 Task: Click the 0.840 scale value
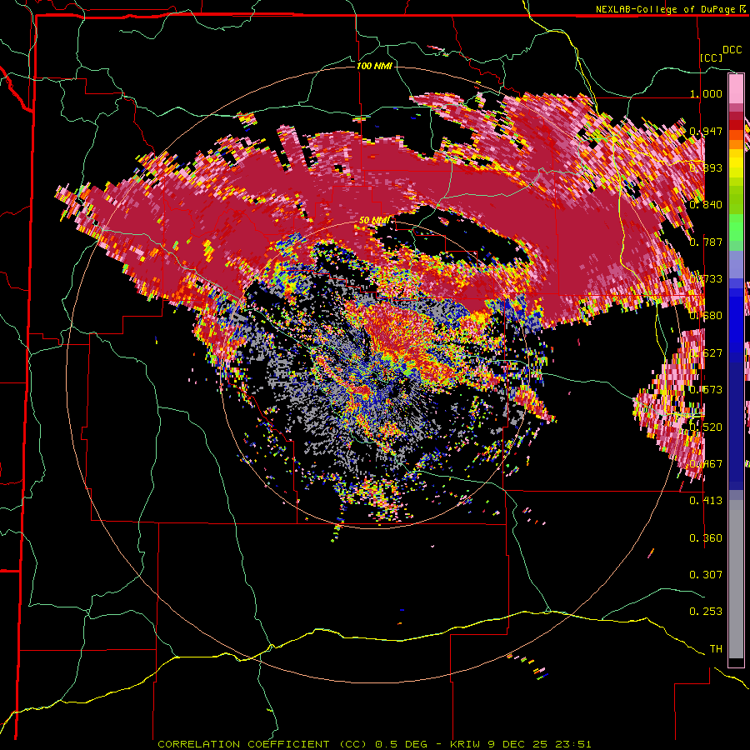pyautogui.click(x=706, y=205)
